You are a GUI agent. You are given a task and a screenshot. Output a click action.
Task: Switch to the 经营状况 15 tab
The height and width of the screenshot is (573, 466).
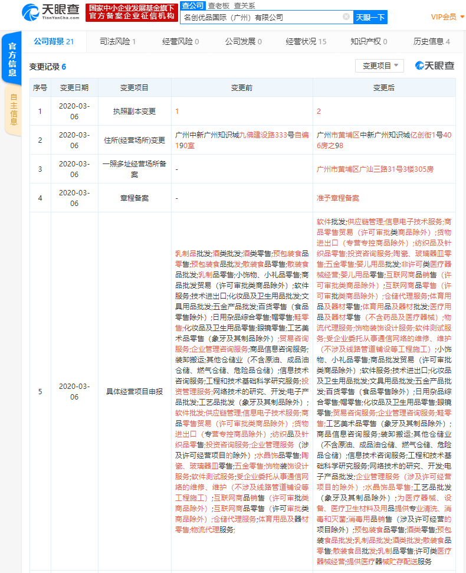tap(306, 41)
